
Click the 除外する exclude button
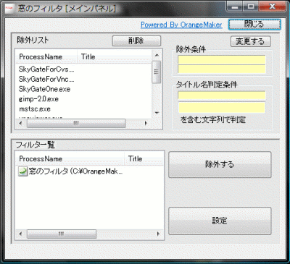pyautogui.click(x=220, y=164)
